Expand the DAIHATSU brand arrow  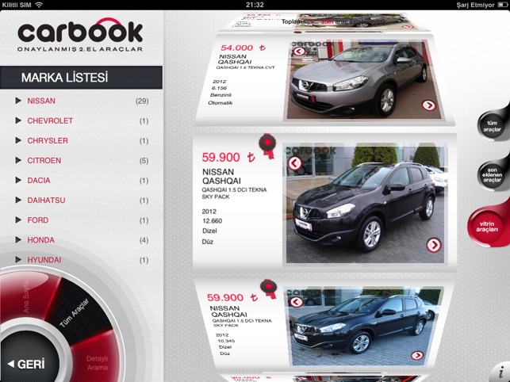click(x=18, y=200)
